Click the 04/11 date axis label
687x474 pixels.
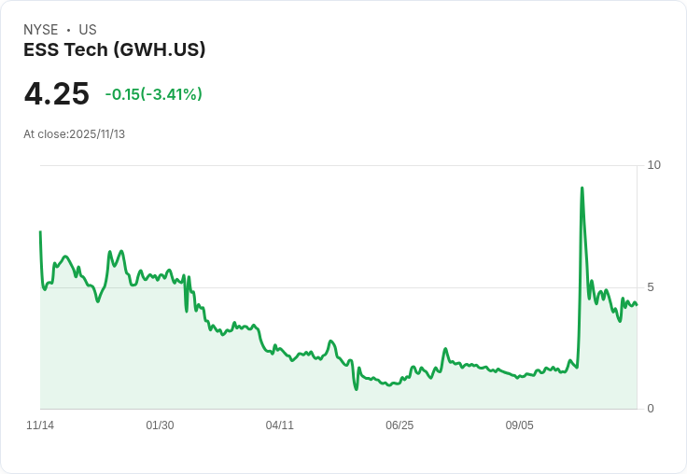pyautogui.click(x=279, y=425)
